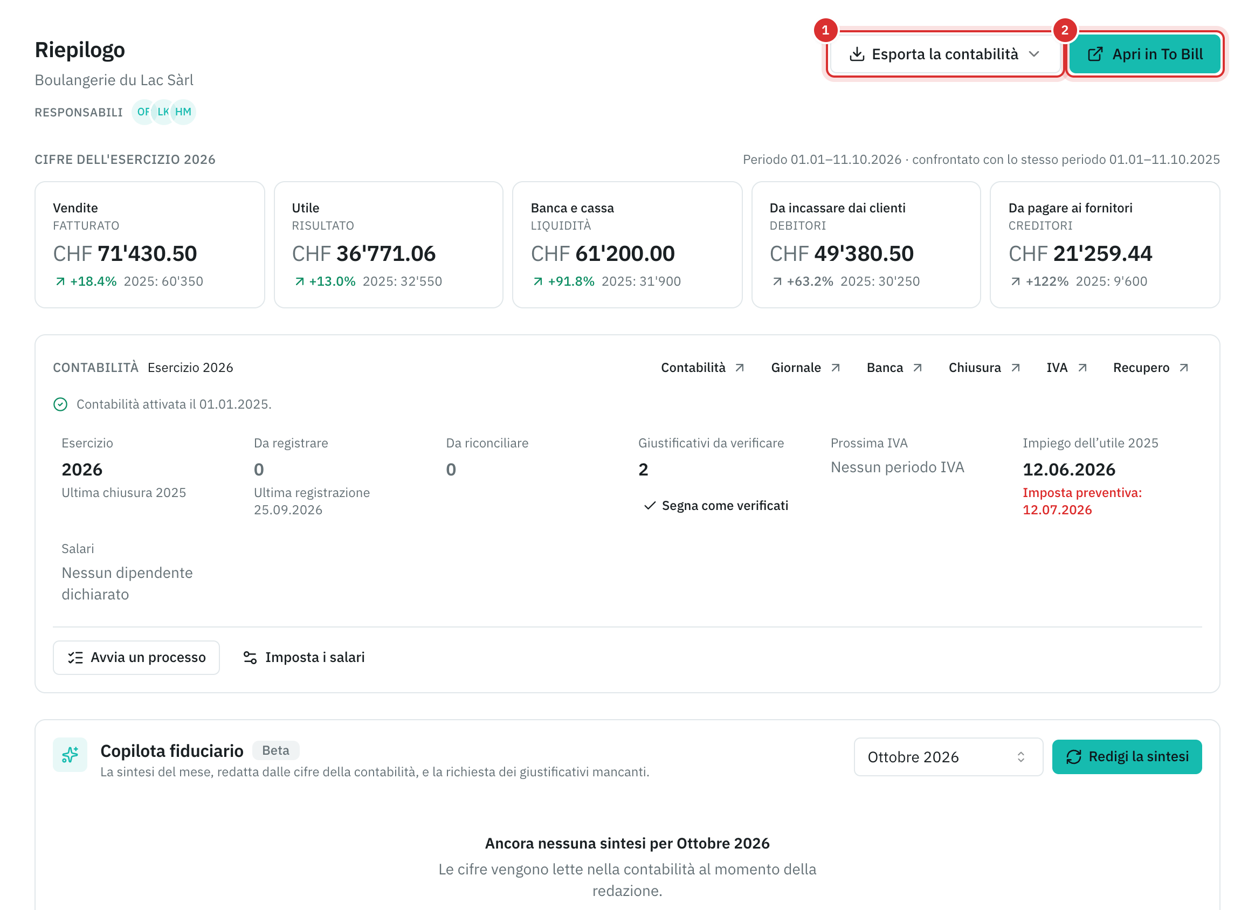Click the Copilota fiduciario sparkle icon
This screenshot has height=910, width=1255.
point(70,754)
